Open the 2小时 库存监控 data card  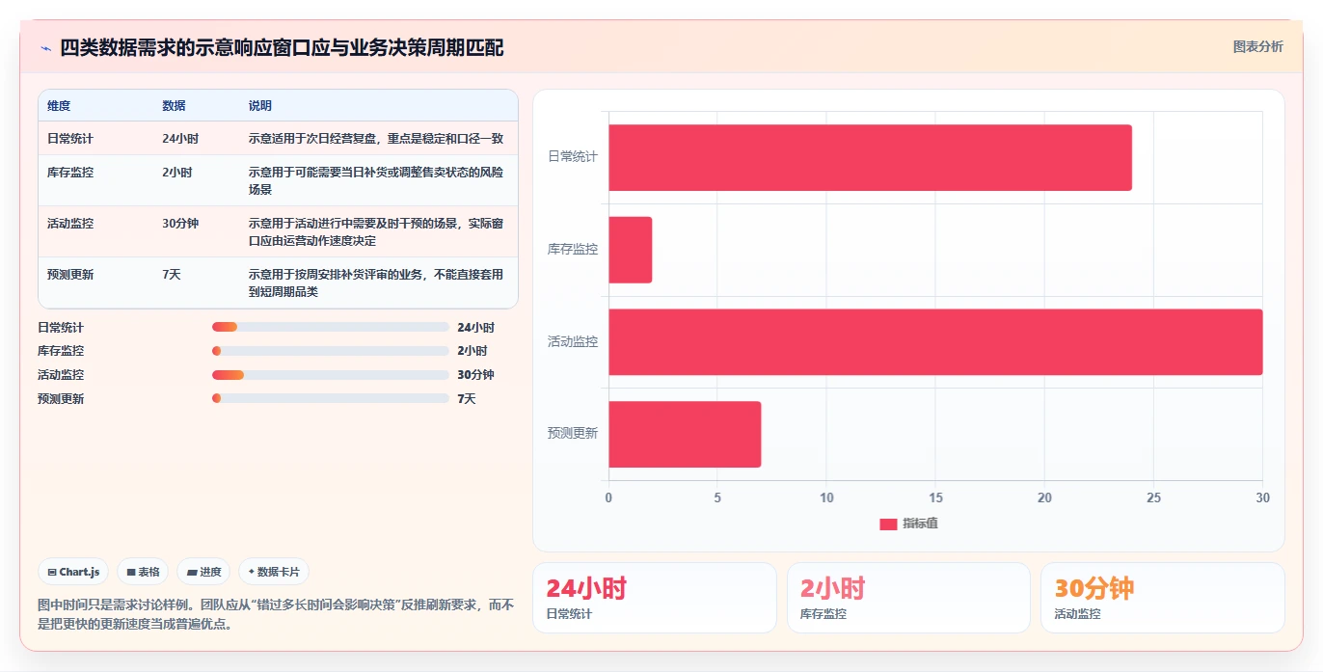908,598
